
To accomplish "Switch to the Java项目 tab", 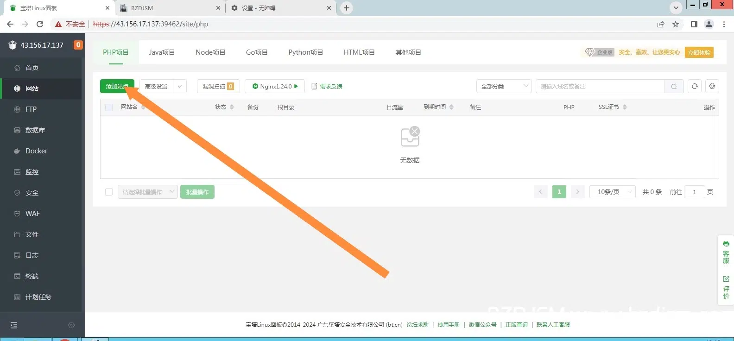I will (162, 52).
